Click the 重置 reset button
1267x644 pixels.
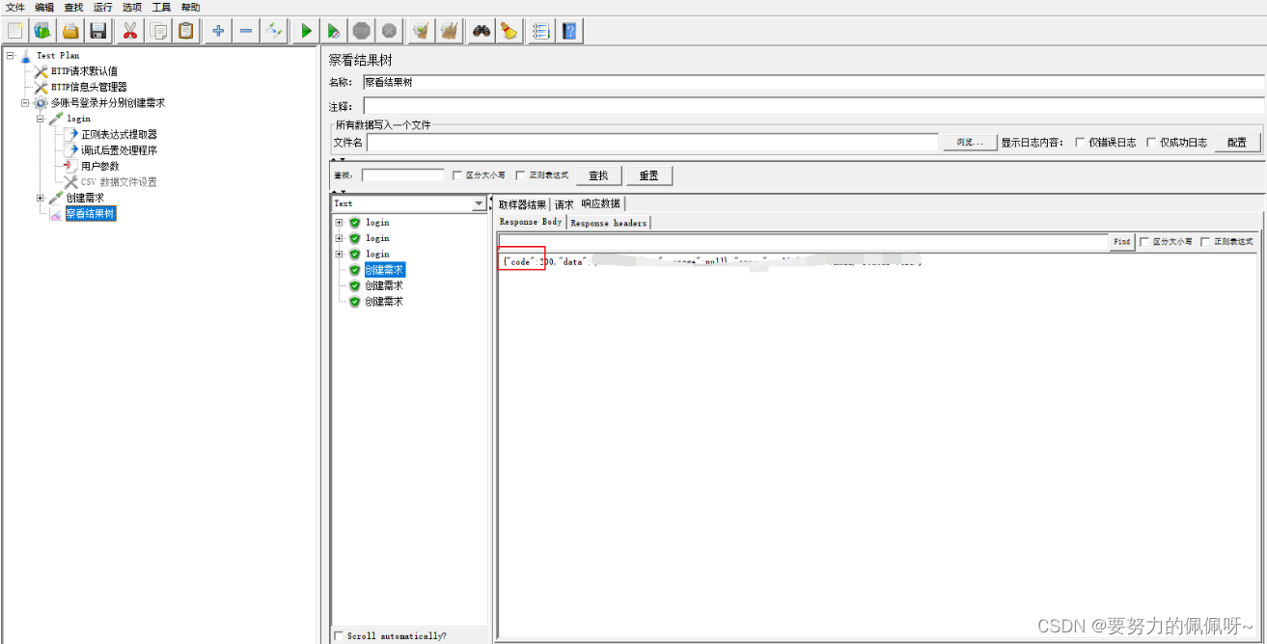[x=648, y=175]
